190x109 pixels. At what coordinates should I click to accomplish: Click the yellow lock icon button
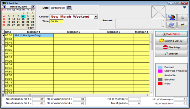182,25
